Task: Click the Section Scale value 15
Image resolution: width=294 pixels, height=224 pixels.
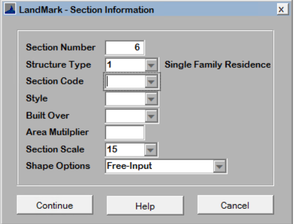Action: [x=125, y=149]
